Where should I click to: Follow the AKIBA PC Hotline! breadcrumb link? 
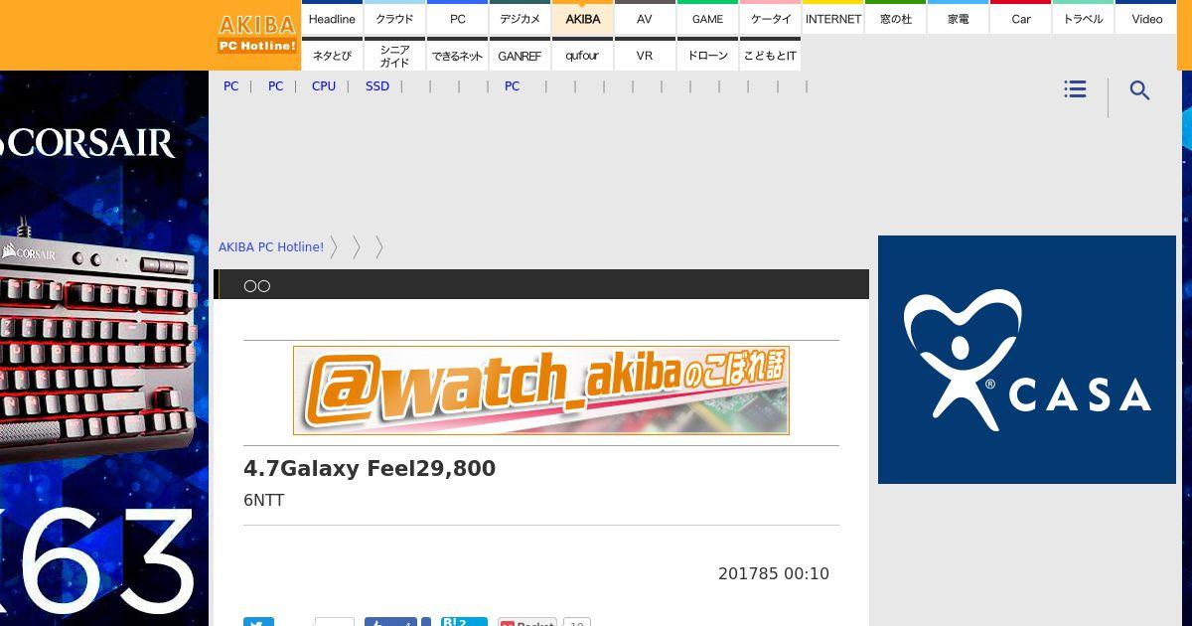271,247
